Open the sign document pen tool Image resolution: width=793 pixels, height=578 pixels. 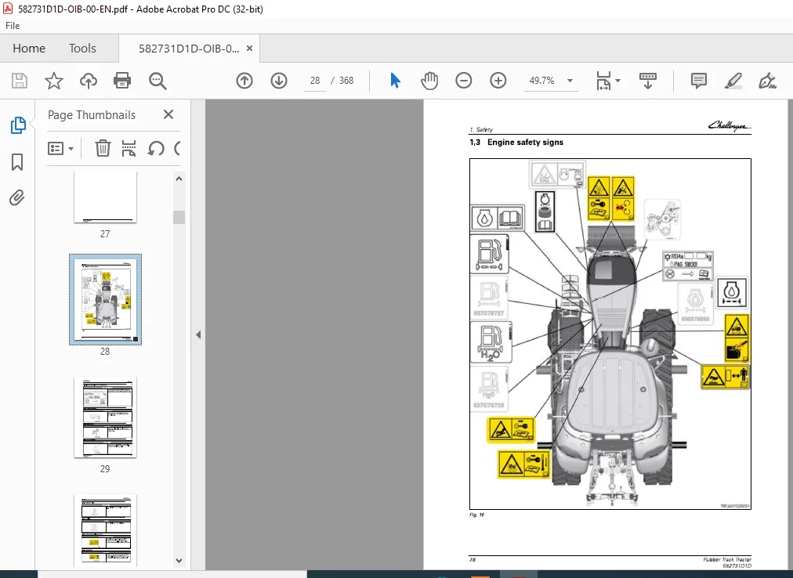coord(767,81)
